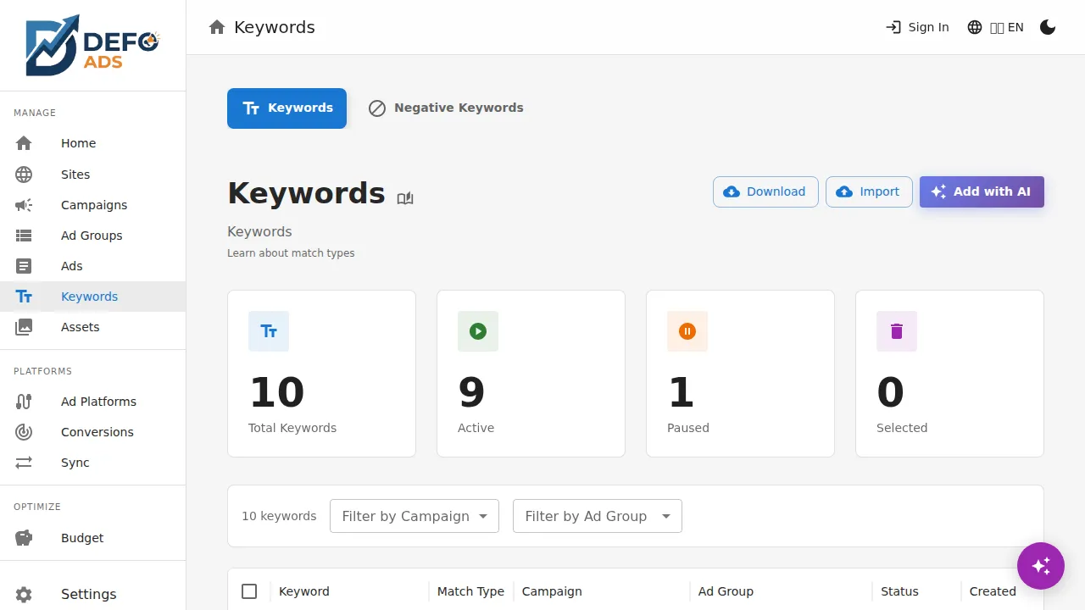Sort by Created column header

click(x=993, y=591)
